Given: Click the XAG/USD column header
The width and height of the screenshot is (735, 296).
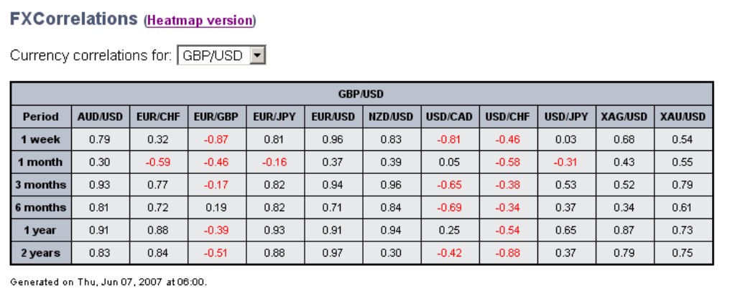Looking at the screenshot, I should tap(624, 117).
